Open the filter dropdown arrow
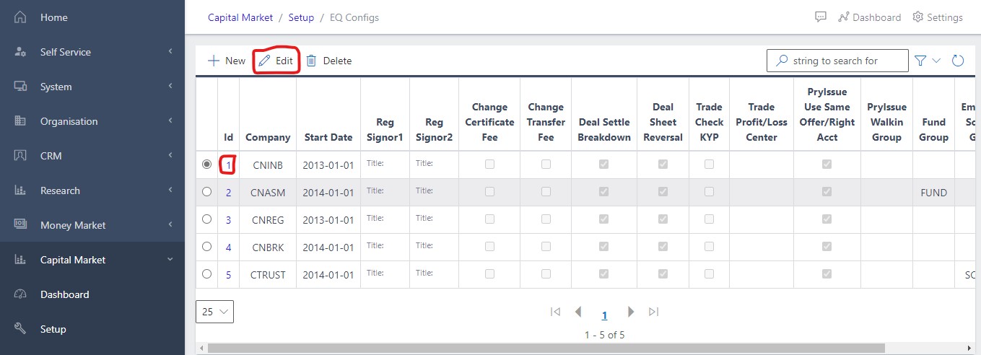Viewport: 981px width, 355px height. click(x=936, y=61)
